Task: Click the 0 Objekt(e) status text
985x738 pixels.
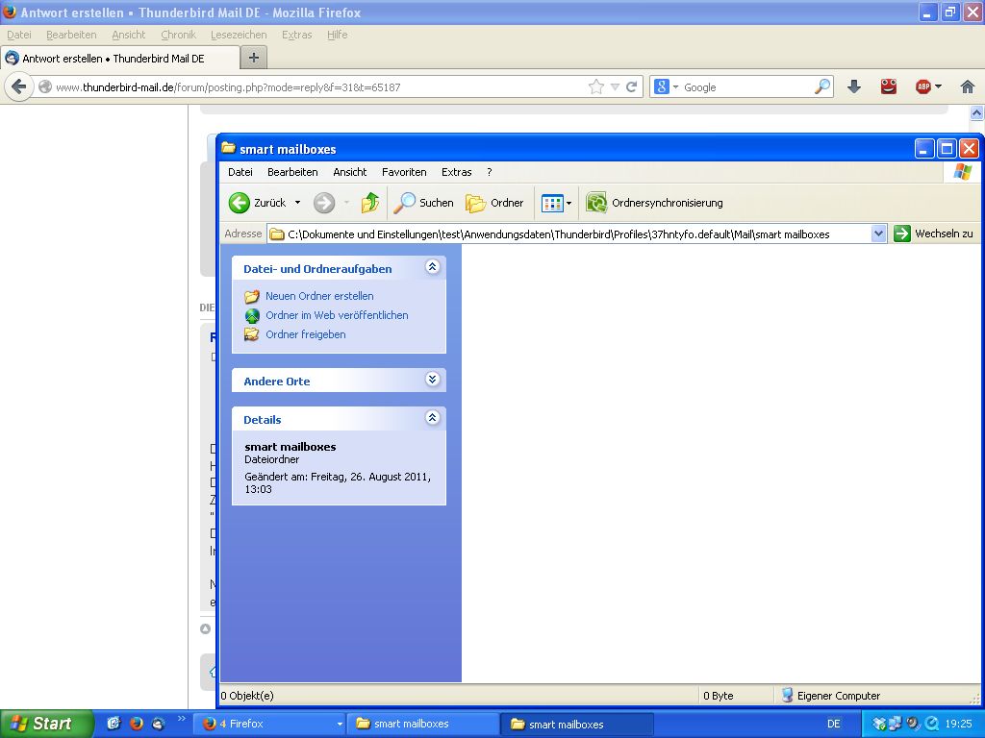Action: click(247, 696)
